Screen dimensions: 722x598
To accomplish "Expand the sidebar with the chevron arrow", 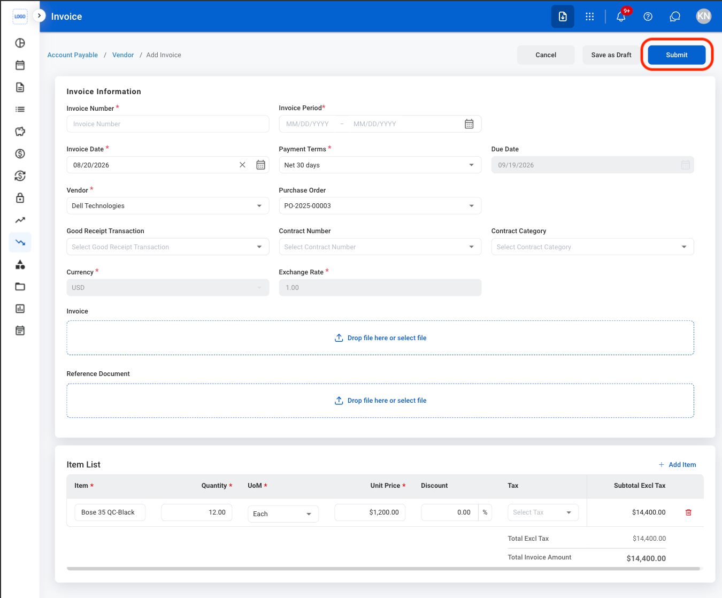I will tap(39, 16).
